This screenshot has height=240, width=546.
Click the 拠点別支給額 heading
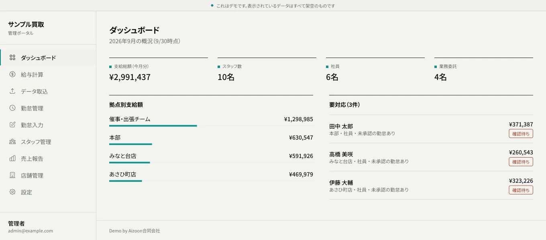[x=126, y=105]
